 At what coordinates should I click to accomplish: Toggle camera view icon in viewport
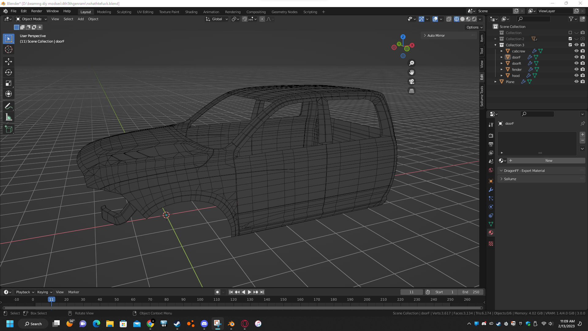pos(412,82)
